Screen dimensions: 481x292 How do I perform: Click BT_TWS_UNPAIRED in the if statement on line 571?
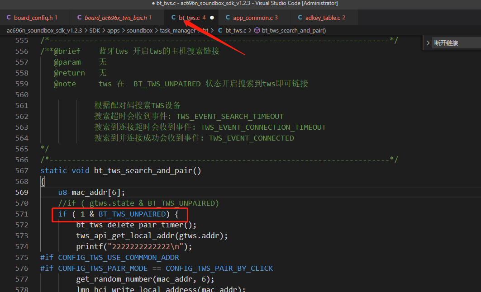[x=132, y=214]
